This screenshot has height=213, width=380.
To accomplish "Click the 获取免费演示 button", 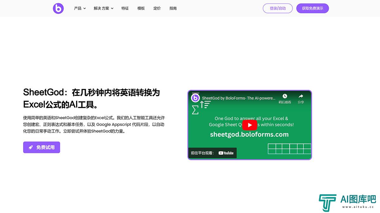I will pyautogui.click(x=313, y=8).
